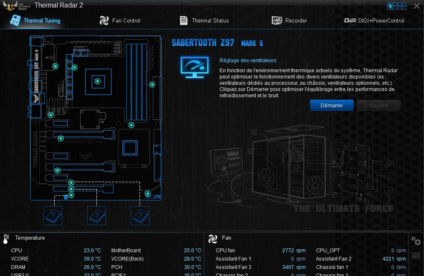Screen dimensions: 424x276
Task: Go to the Thermal Status tab
Action: [204, 20]
